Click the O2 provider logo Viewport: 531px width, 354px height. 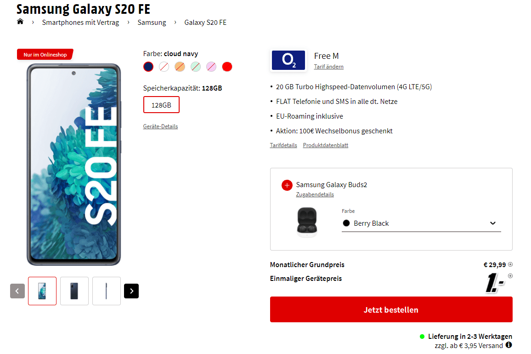[x=288, y=61]
